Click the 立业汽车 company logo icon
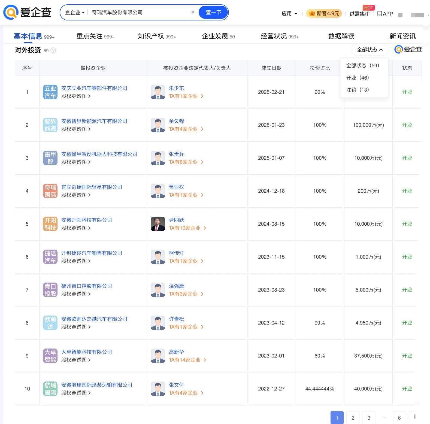This screenshot has height=424, width=430. point(50,92)
